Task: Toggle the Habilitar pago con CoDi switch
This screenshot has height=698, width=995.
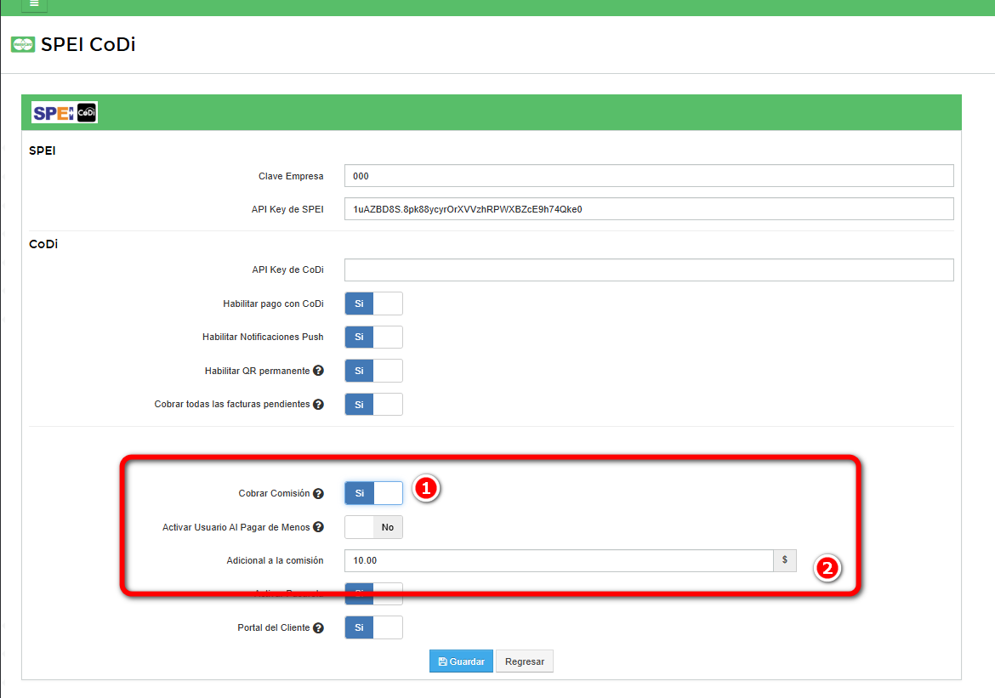Action: (373, 304)
